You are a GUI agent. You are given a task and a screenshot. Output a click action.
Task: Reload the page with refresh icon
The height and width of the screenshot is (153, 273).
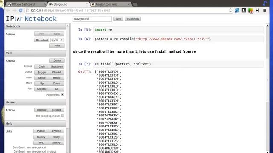[x=20, y=11]
